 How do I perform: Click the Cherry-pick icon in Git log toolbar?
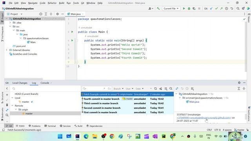[x=160, y=89]
